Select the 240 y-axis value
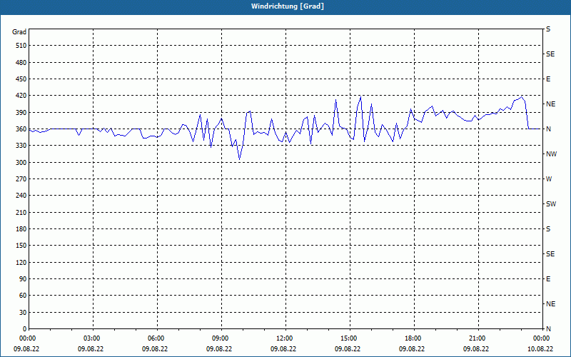The width and height of the screenshot is (571, 357). pyautogui.click(x=21, y=196)
